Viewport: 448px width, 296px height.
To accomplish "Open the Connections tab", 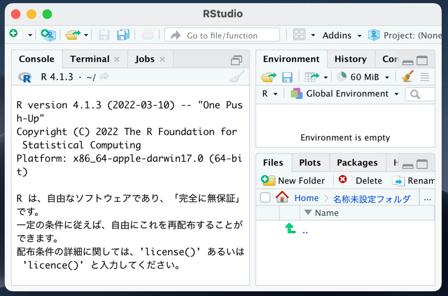I will pos(390,59).
